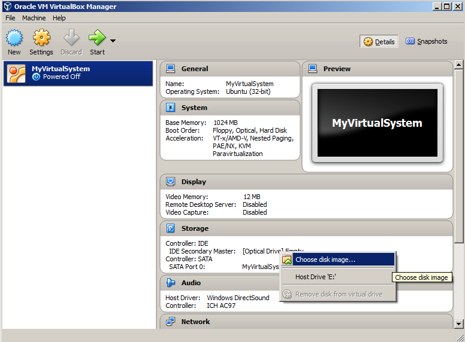Open the System section header title
Image resolution: width=465 pixels, height=342 pixels.
coord(194,108)
